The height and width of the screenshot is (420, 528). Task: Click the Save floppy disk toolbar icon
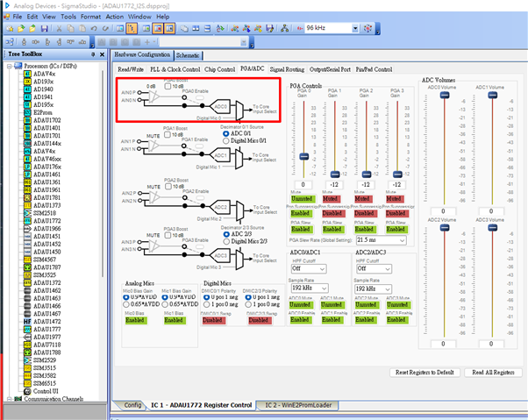pos(44,29)
